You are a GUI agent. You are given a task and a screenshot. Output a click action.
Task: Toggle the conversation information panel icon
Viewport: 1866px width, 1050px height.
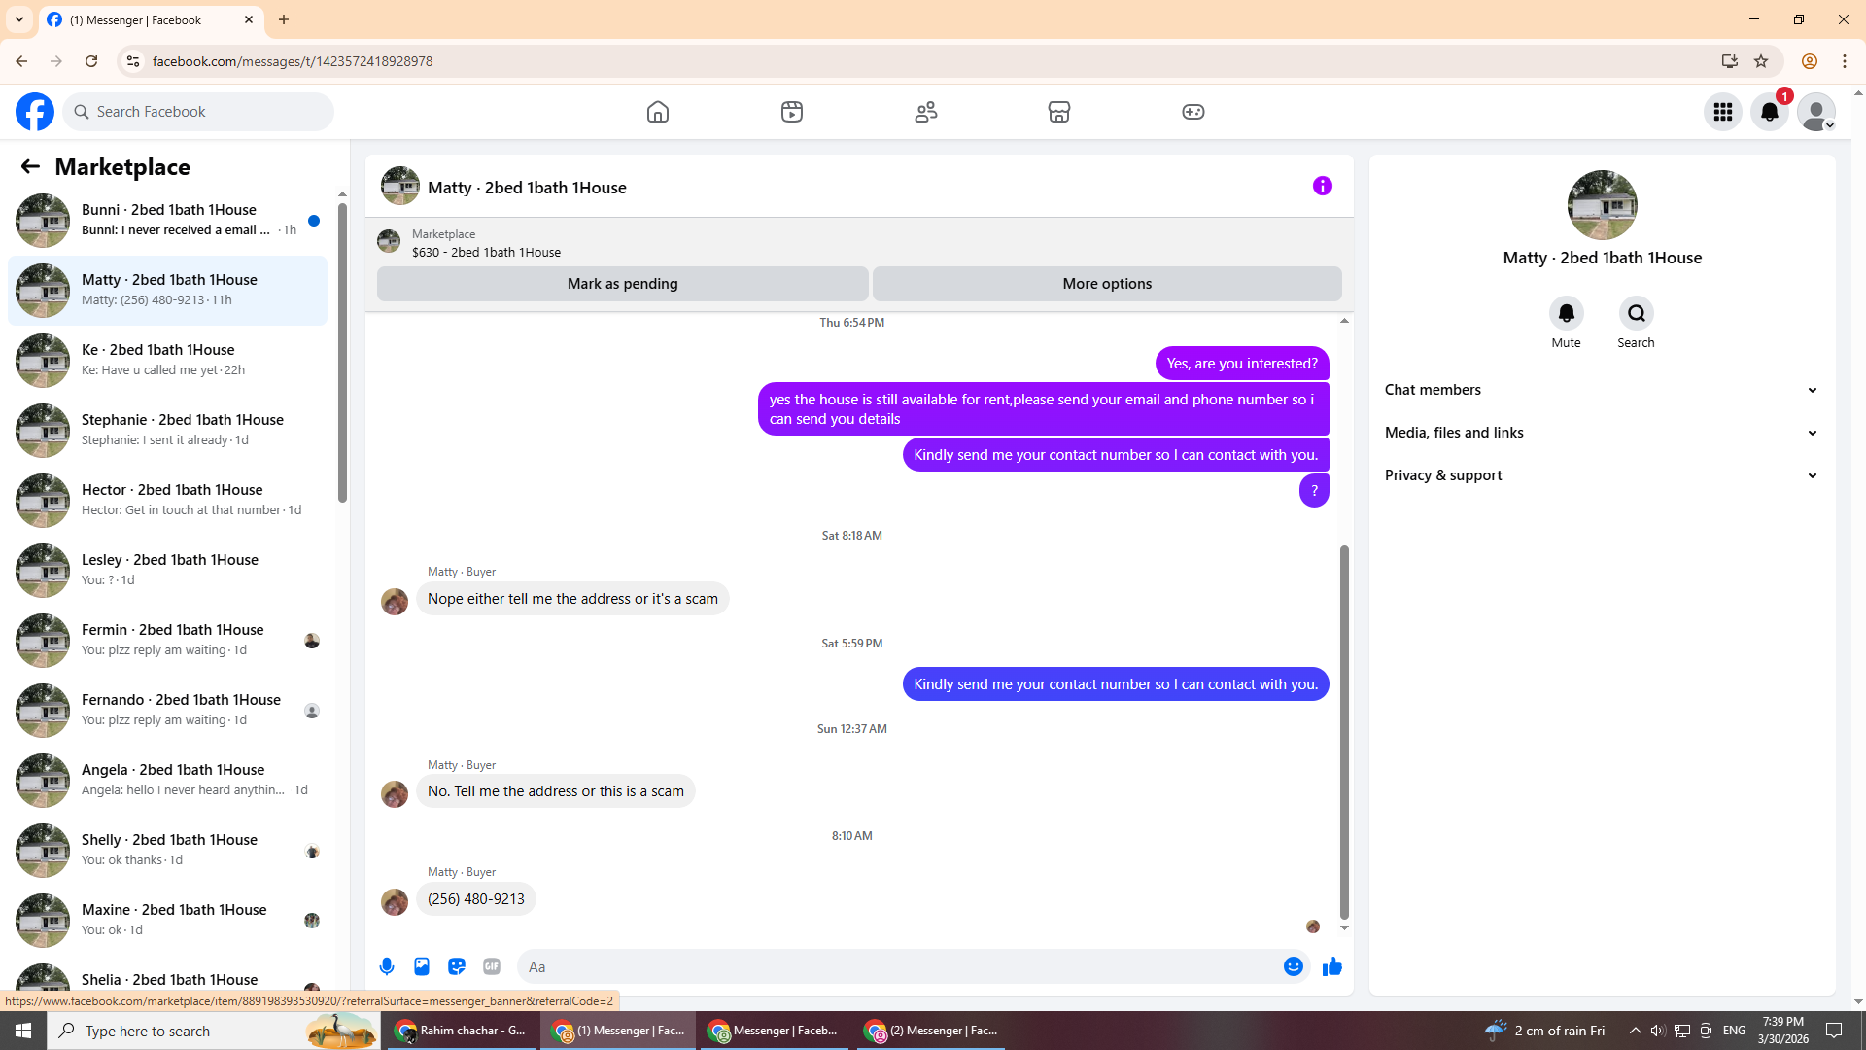tap(1322, 186)
